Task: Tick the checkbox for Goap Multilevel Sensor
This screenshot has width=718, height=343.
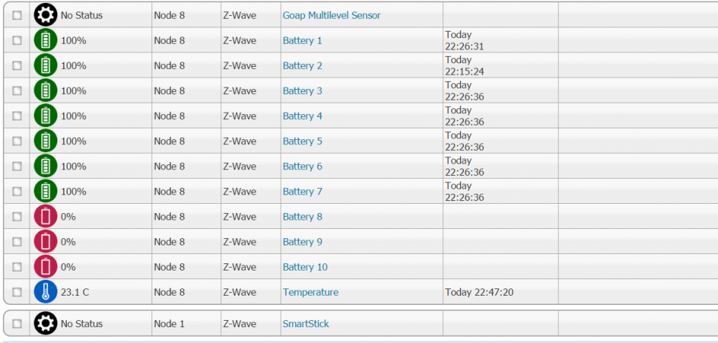Action: click(17, 15)
